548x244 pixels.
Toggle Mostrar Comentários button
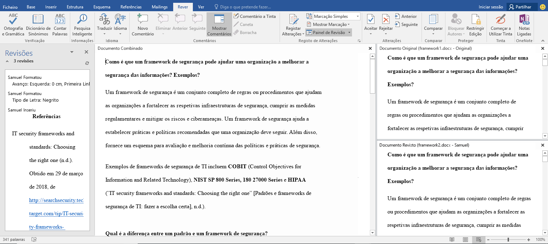point(219,25)
